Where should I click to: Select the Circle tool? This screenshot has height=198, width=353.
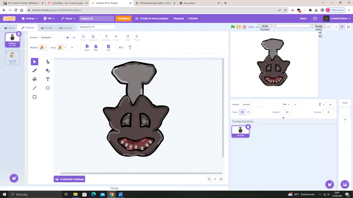(48, 88)
